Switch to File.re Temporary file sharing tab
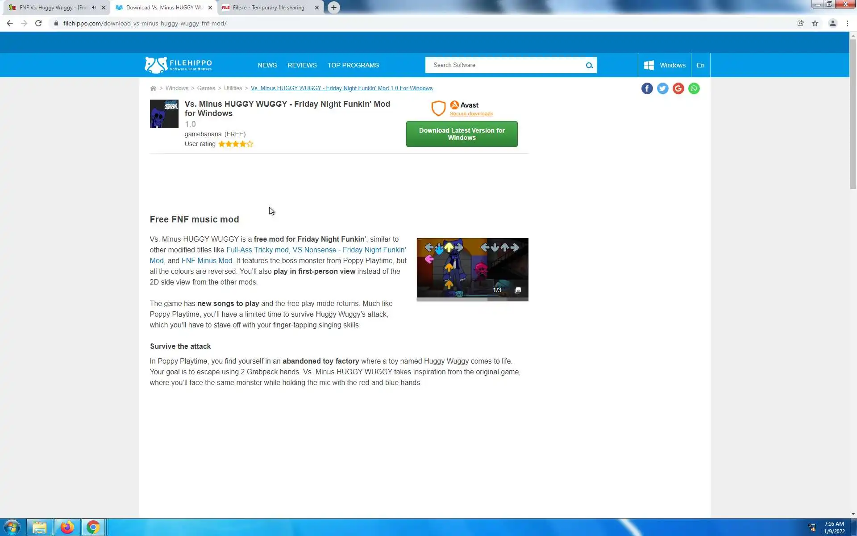 point(268,8)
